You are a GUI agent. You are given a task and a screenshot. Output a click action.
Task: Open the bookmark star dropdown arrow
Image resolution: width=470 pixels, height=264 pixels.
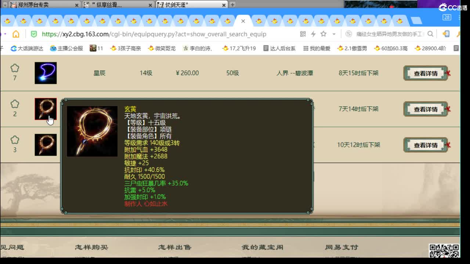click(x=333, y=34)
